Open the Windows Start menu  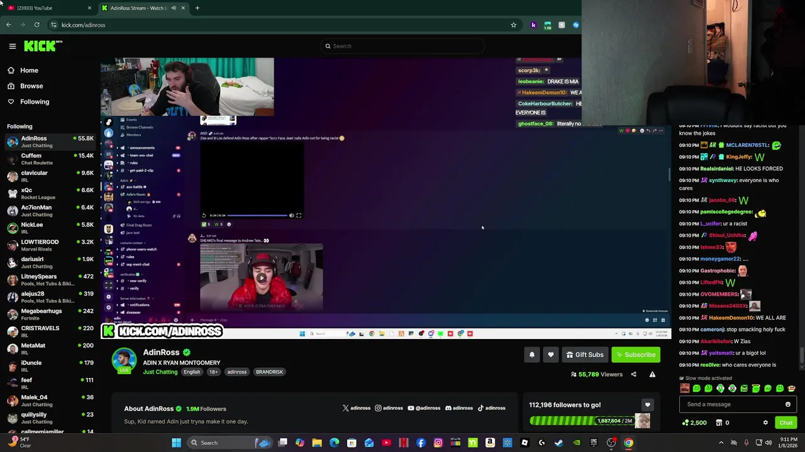pyautogui.click(x=177, y=443)
